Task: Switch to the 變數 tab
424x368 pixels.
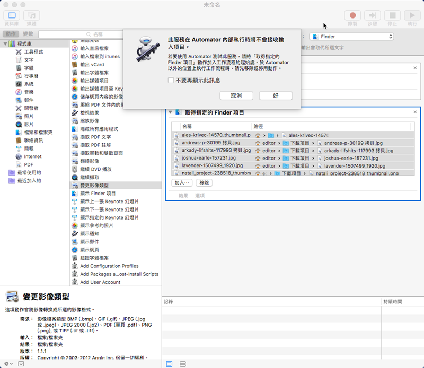Action: click(x=28, y=34)
